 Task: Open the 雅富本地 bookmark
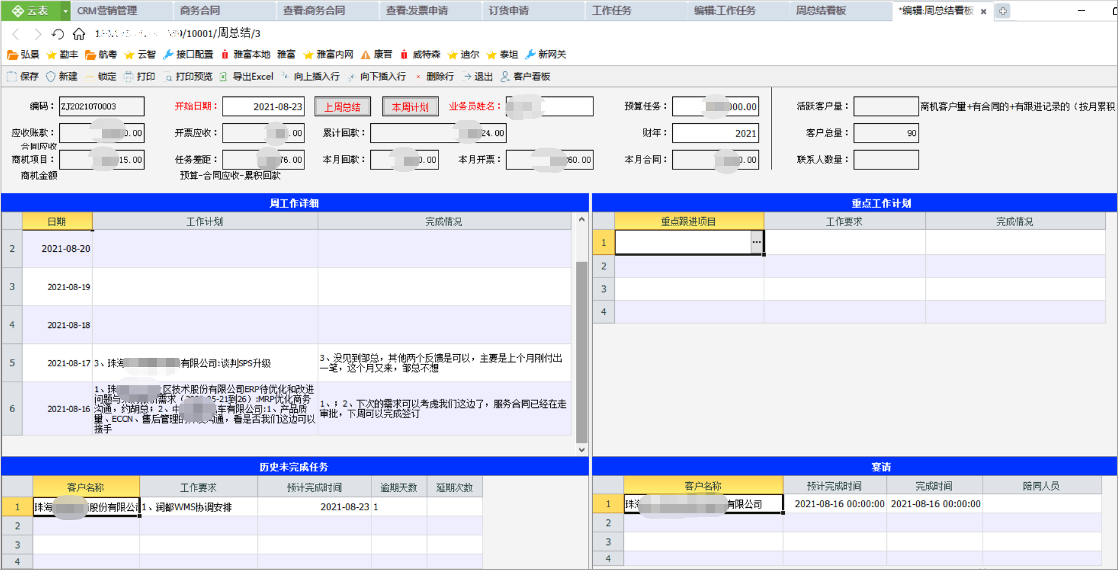[245, 54]
